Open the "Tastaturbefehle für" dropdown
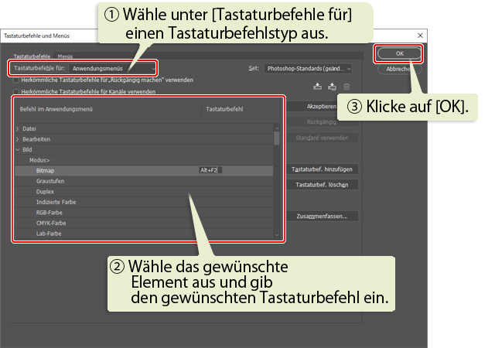Screen dimensions: 495x348 point(108,68)
